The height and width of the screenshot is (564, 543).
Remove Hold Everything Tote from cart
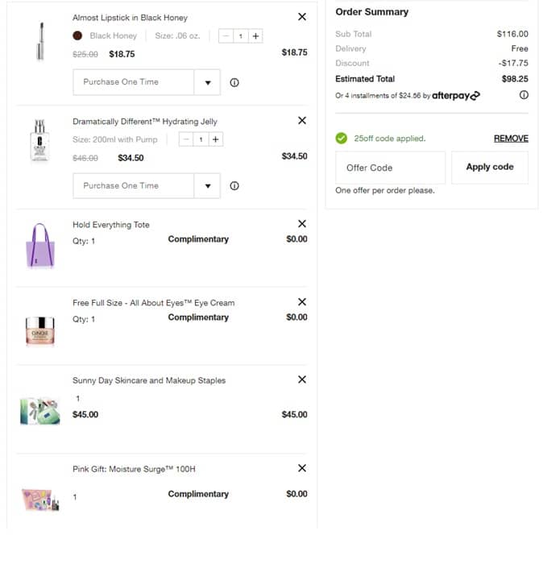(x=302, y=224)
